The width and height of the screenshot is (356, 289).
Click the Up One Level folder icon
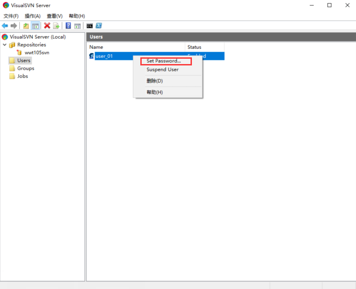point(26,26)
